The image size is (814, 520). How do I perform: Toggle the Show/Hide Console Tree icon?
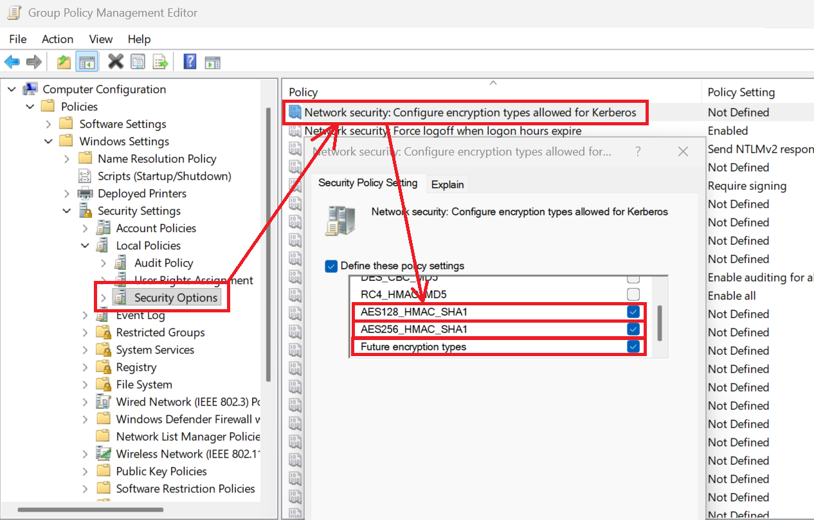coord(86,62)
